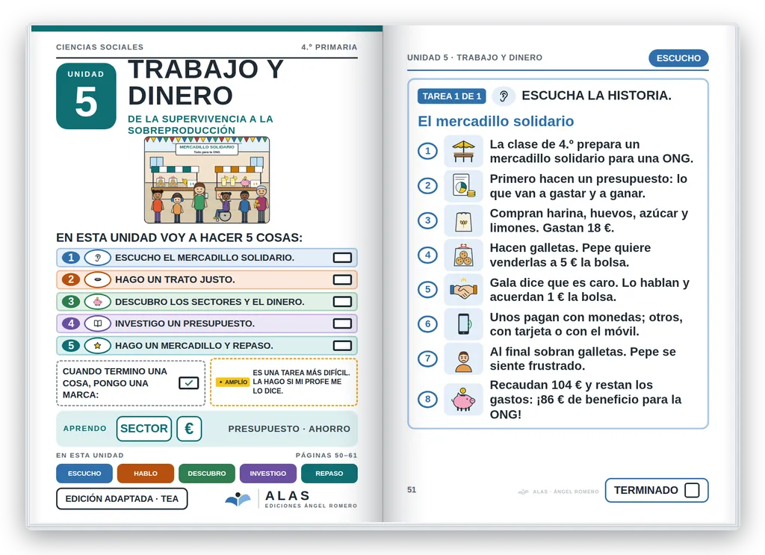
Task: Click the subtitle DE LA SUPERVIVENCIA A LA SOBREPRODUCCIÓN
Action: [x=200, y=124]
